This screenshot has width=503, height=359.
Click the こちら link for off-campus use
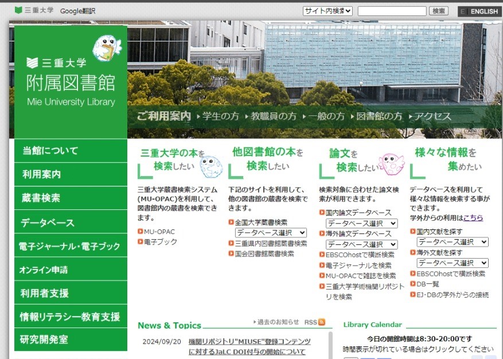pyautogui.click(x=473, y=218)
